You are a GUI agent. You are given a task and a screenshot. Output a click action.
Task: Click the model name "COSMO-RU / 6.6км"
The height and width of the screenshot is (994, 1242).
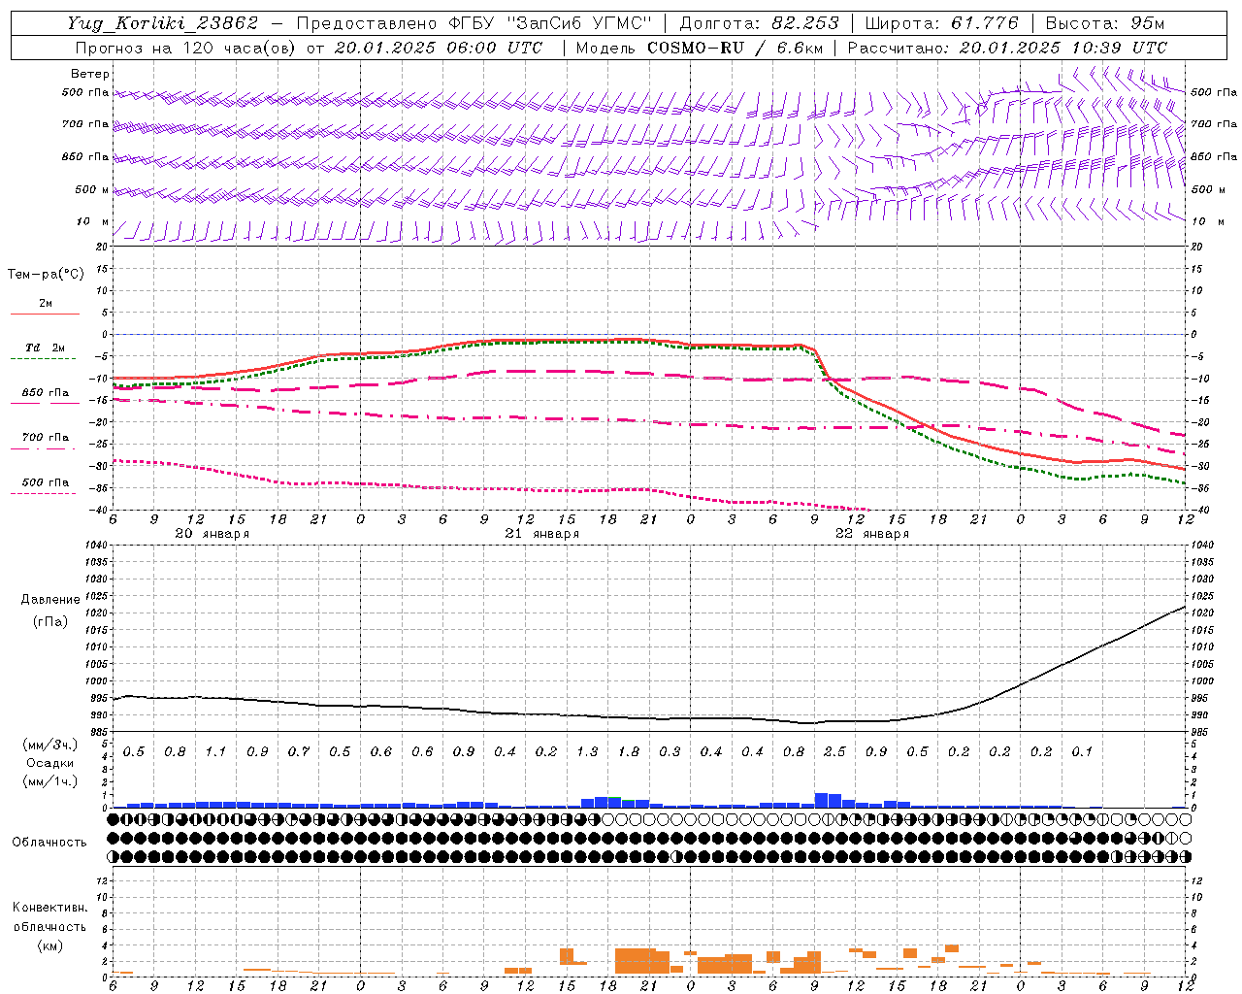(735, 48)
